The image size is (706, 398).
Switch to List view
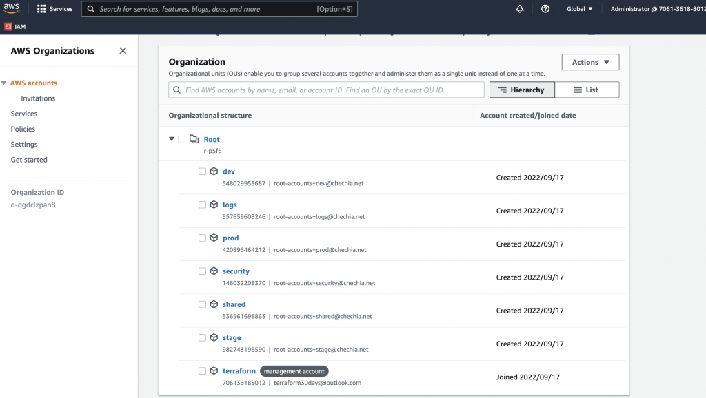click(587, 90)
